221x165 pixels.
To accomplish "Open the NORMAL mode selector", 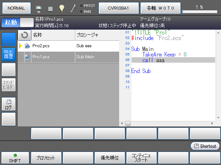I will coord(16,8).
